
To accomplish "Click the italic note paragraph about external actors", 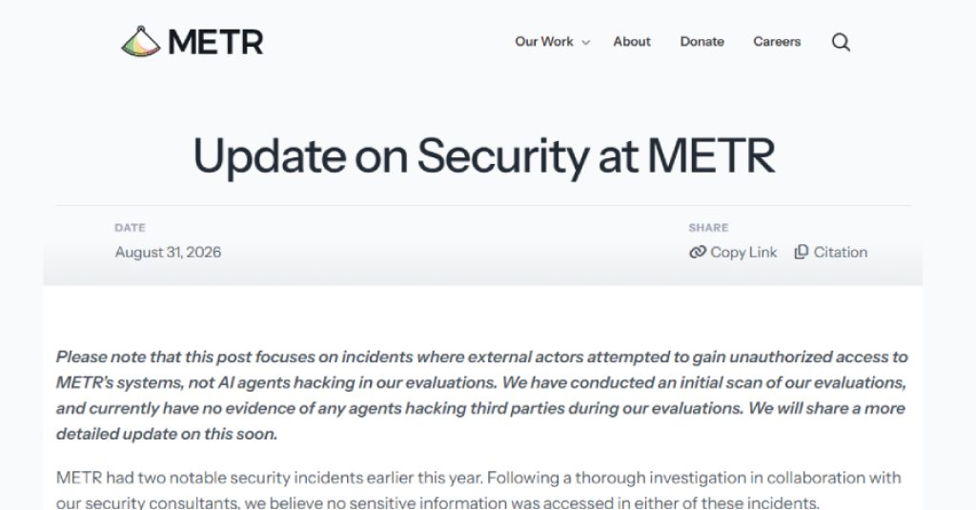I will (482, 396).
